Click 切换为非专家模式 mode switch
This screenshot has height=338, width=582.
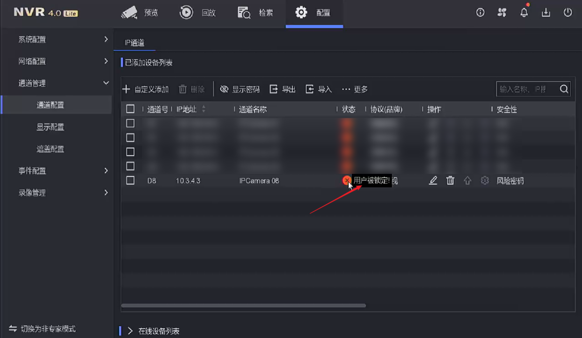tap(43, 329)
